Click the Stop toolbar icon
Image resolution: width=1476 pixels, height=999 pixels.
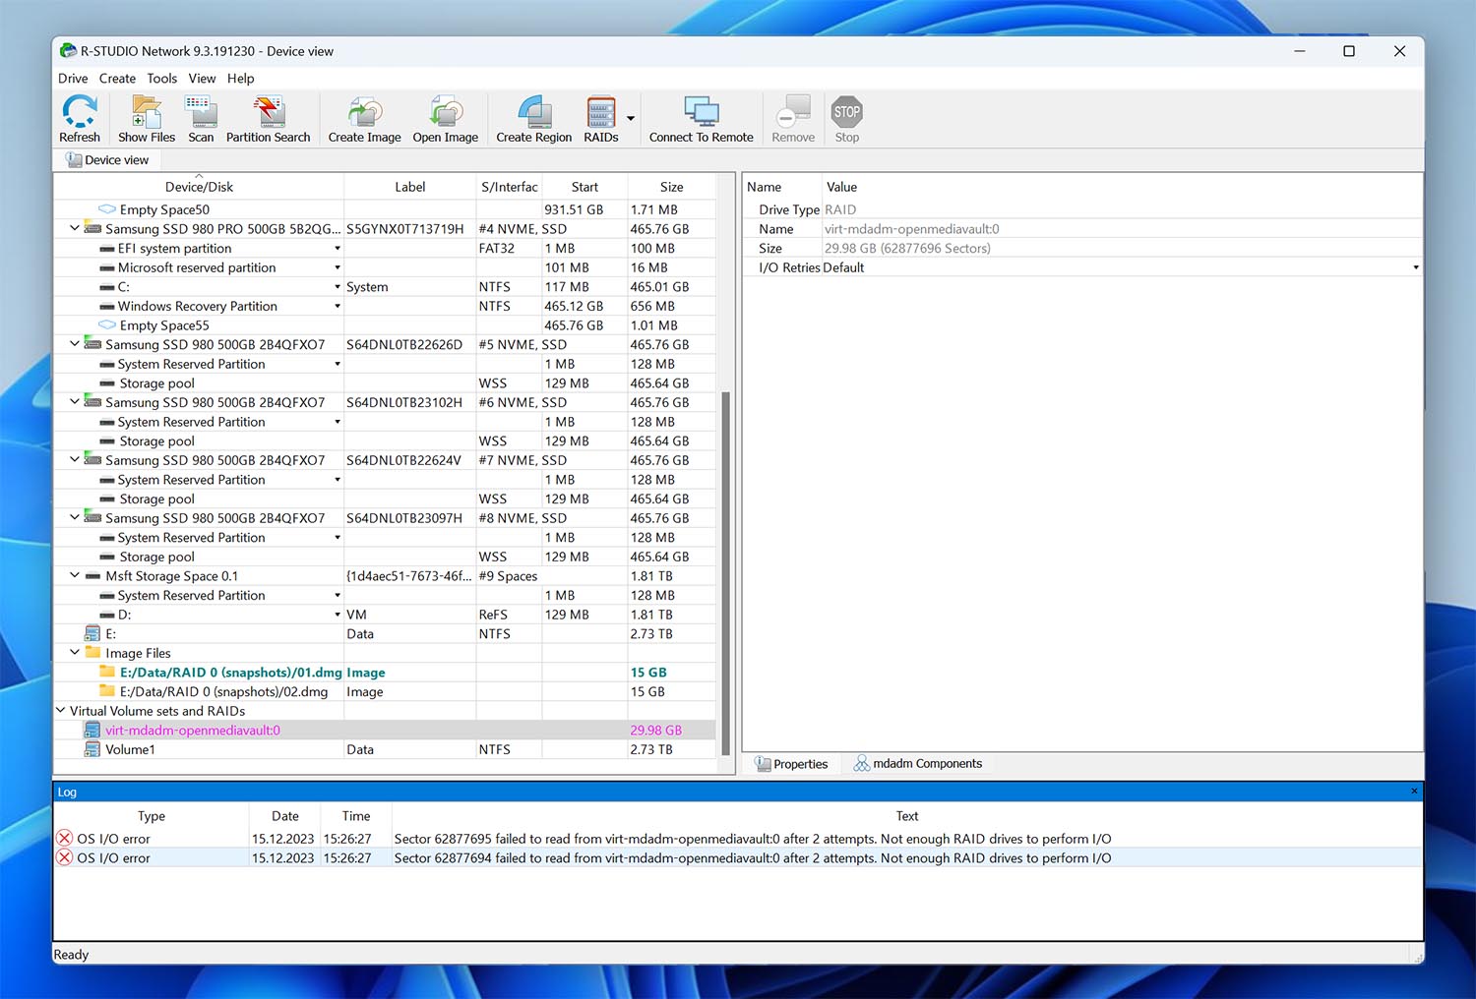(x=847, y=120)
